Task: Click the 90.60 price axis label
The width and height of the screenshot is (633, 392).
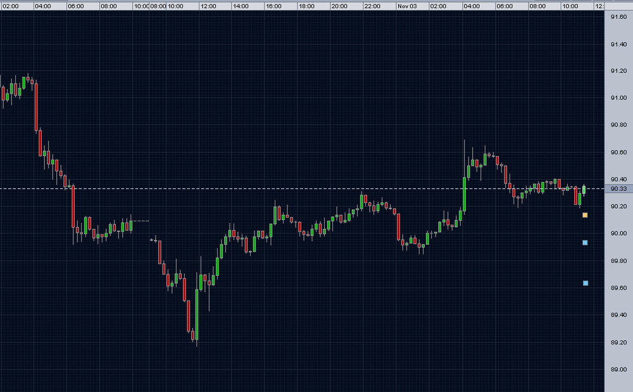Action: click(x=618, y=152)
